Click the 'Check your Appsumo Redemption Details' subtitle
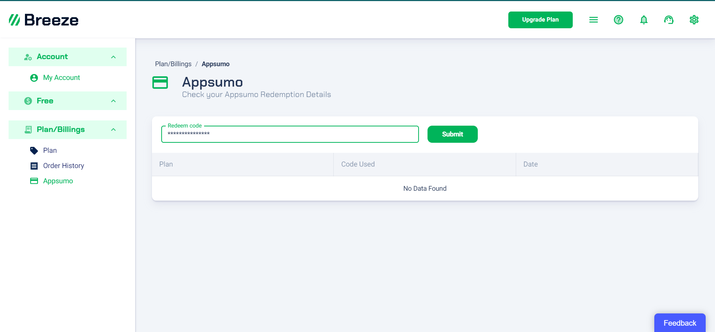 click(x=257, y=94)
